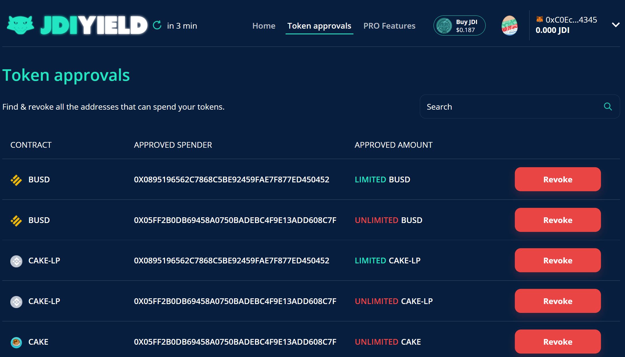The width and height of the screenshot is (625, 357).
Task: Click the search magnifier icon
Action: [x=608, y=106]
